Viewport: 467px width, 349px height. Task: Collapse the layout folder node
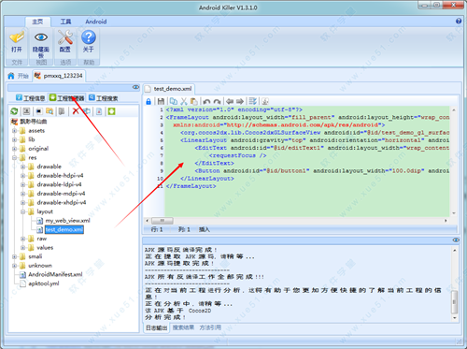click(22, 211)
